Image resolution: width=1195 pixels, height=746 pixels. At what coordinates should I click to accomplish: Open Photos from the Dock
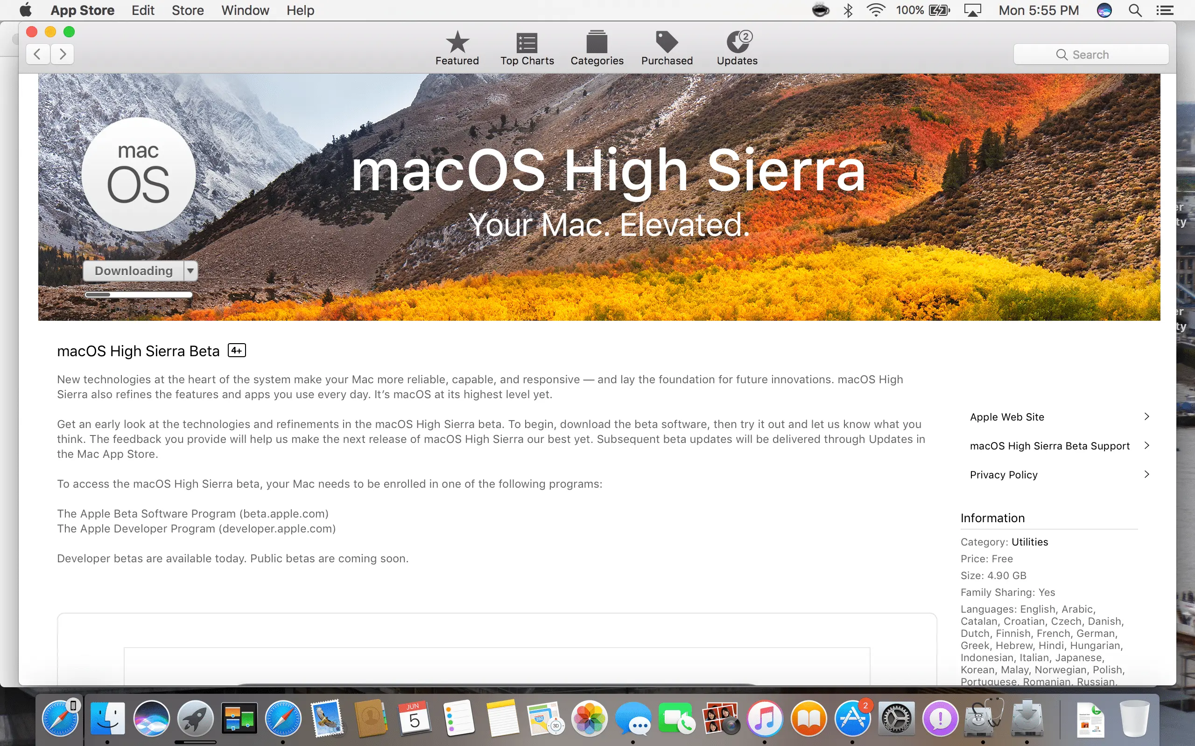589,718
